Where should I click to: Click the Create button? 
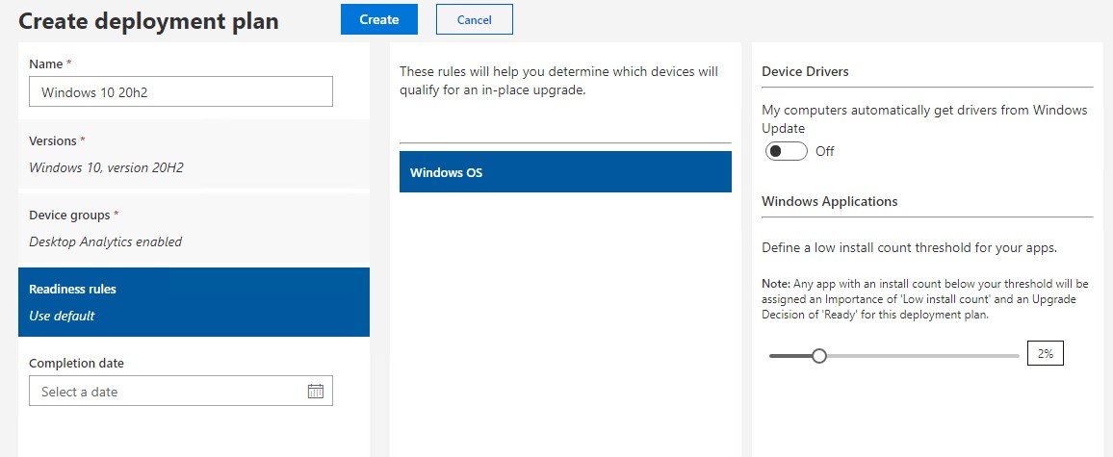coord(379,20)
